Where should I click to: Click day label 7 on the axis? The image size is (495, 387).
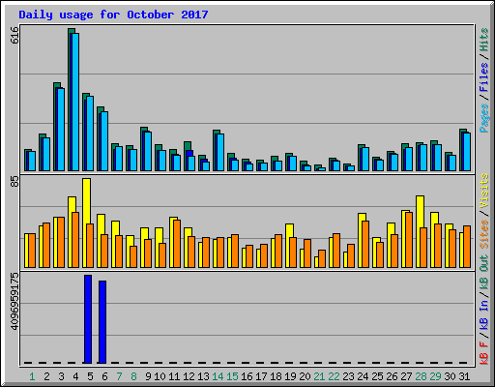(x=119, y=376)
